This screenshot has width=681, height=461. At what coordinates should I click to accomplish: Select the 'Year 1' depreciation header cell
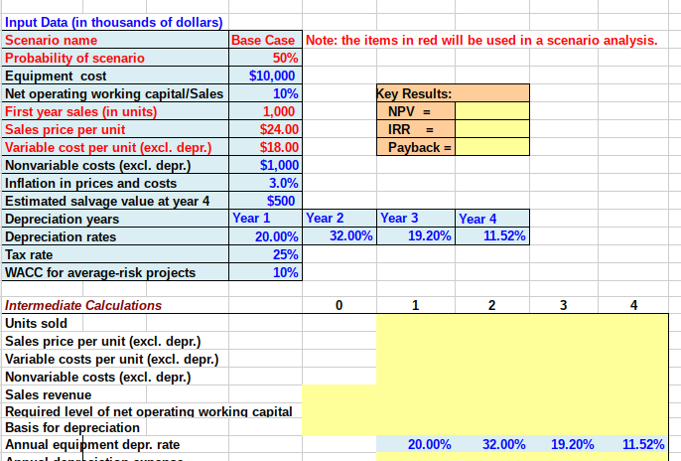pyautogui.click(x=265, y=219)
